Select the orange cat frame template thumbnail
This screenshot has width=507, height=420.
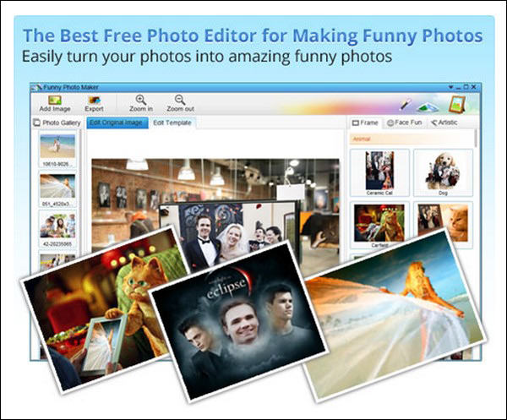pos(443,222)
